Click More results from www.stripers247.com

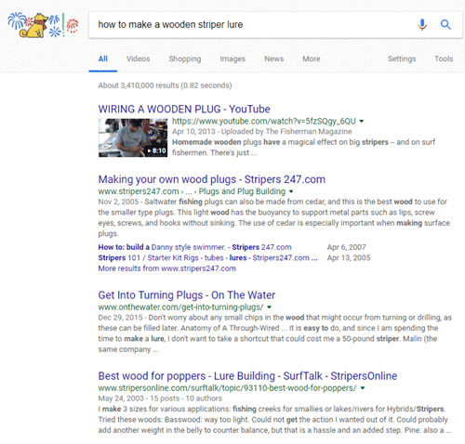167,268
